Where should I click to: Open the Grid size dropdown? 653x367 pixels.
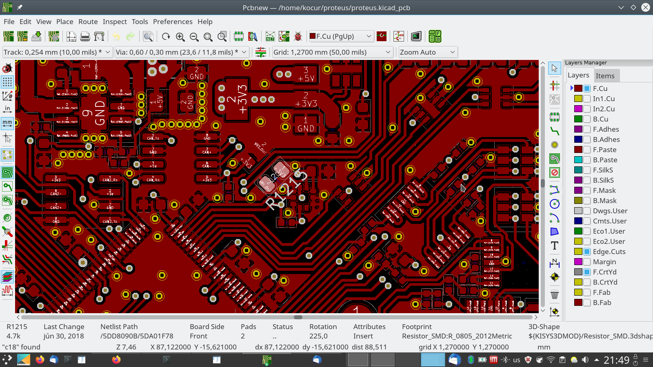click(x=332, y=52)
